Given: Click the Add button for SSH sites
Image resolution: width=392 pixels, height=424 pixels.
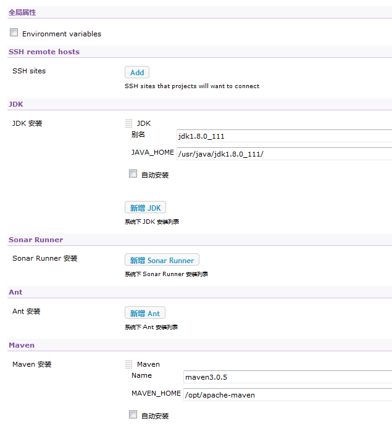Looking at the screenshot, I should 137,72.
